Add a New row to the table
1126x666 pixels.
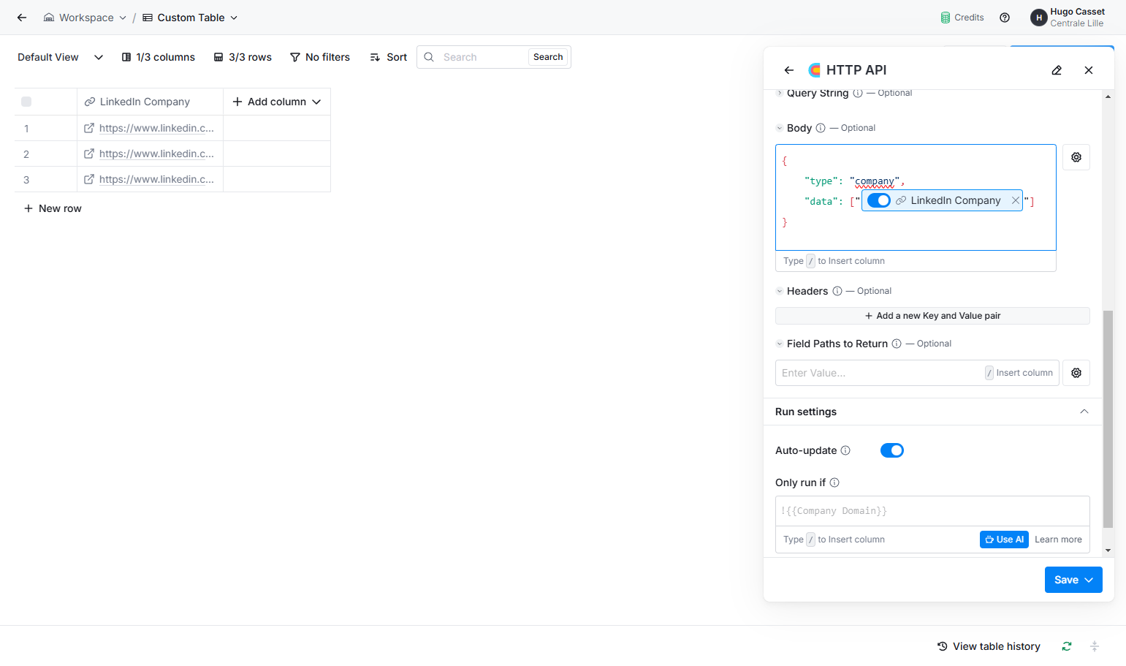(x=53, y=208)
